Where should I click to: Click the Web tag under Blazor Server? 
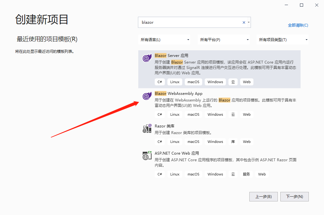[247, 82]
